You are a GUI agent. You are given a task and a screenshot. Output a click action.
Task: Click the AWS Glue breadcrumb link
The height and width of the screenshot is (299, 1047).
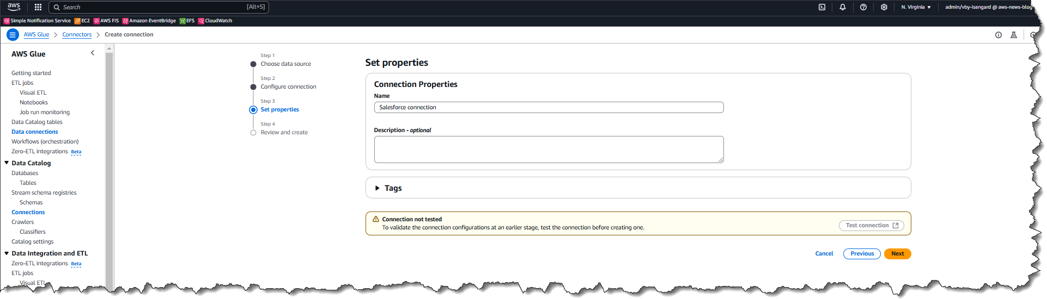point(36,35)
